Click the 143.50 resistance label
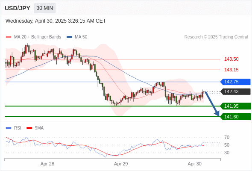This screenshot has width=252, height=171. [231, 59]
